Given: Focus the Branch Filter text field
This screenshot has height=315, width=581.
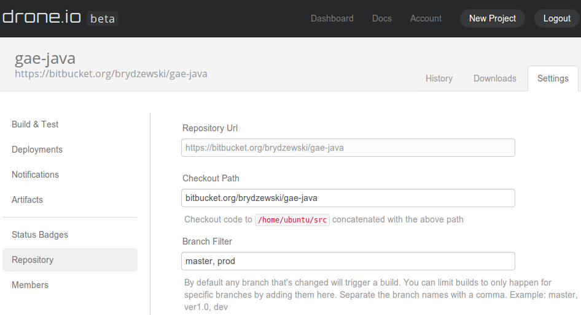Looking at the screenshot, I should (348, 261).
